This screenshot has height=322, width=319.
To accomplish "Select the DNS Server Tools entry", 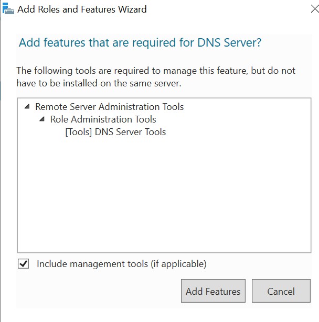I will click(x=115, y=132).
